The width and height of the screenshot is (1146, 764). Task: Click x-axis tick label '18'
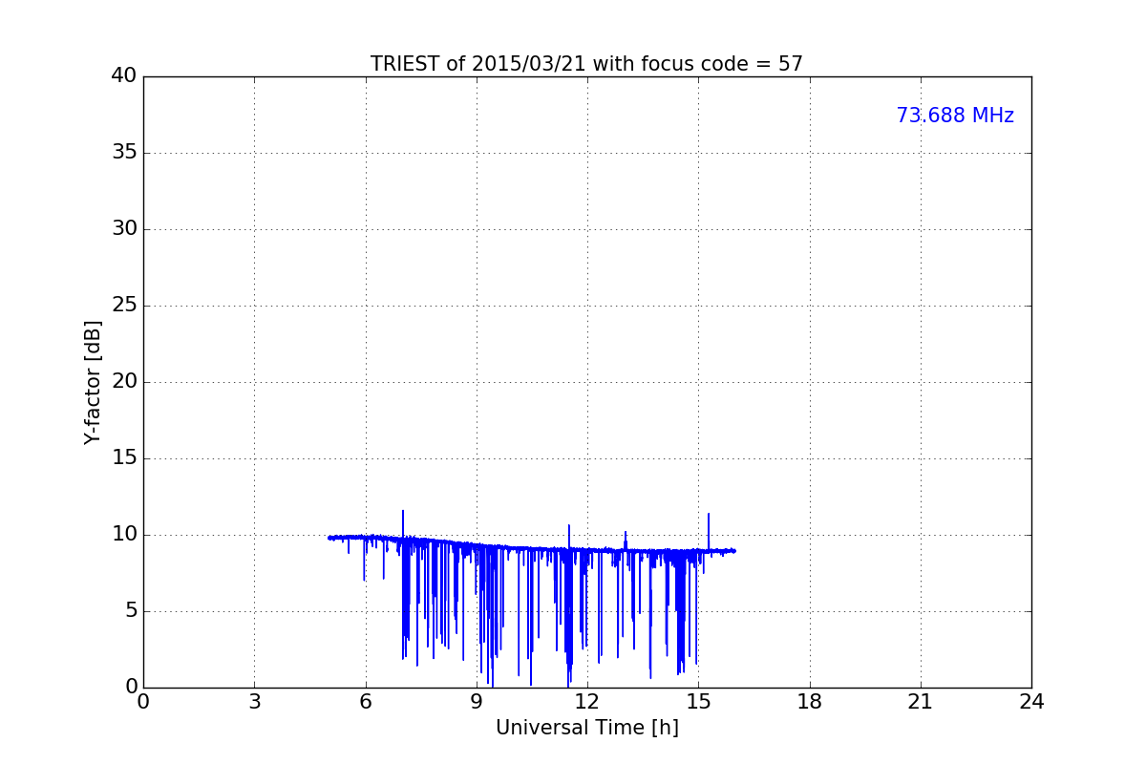[810, 702]
